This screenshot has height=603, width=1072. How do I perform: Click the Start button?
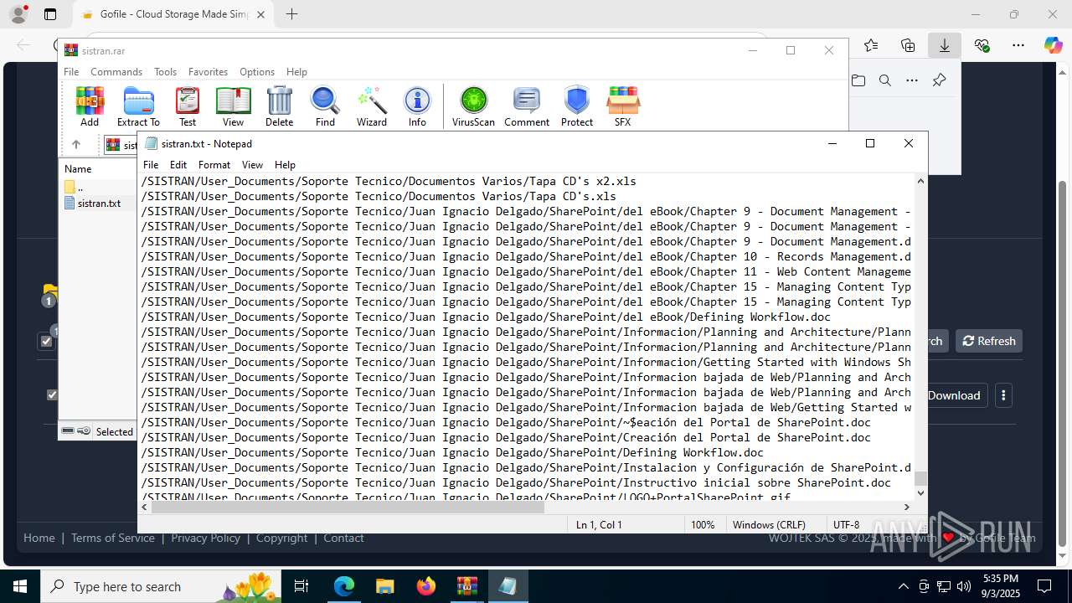(20, 586)
